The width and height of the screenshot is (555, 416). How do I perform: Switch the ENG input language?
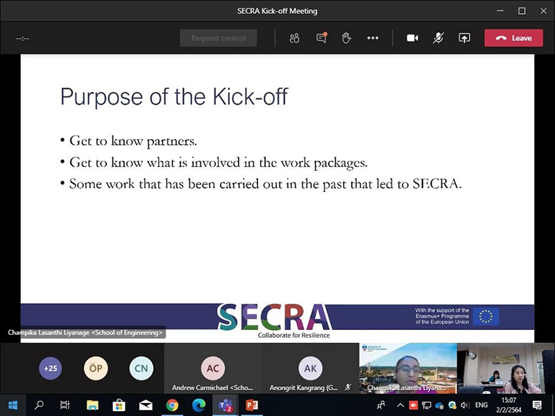[x=481, y=405]
